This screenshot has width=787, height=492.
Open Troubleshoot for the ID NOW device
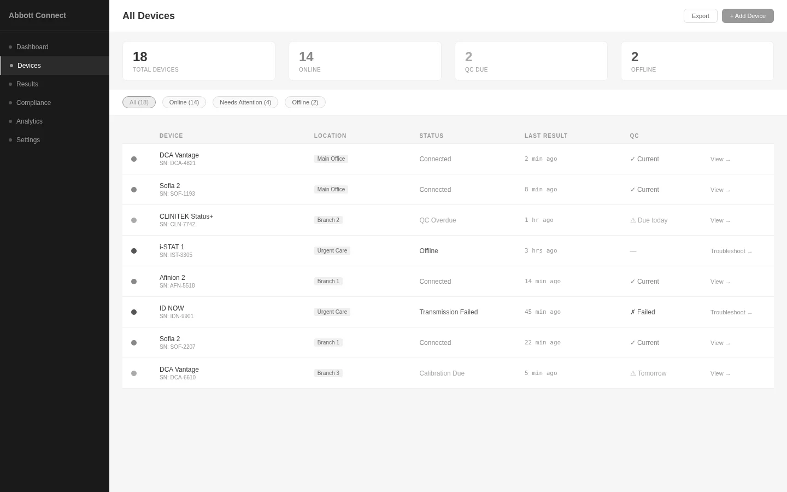click(731, 312)
